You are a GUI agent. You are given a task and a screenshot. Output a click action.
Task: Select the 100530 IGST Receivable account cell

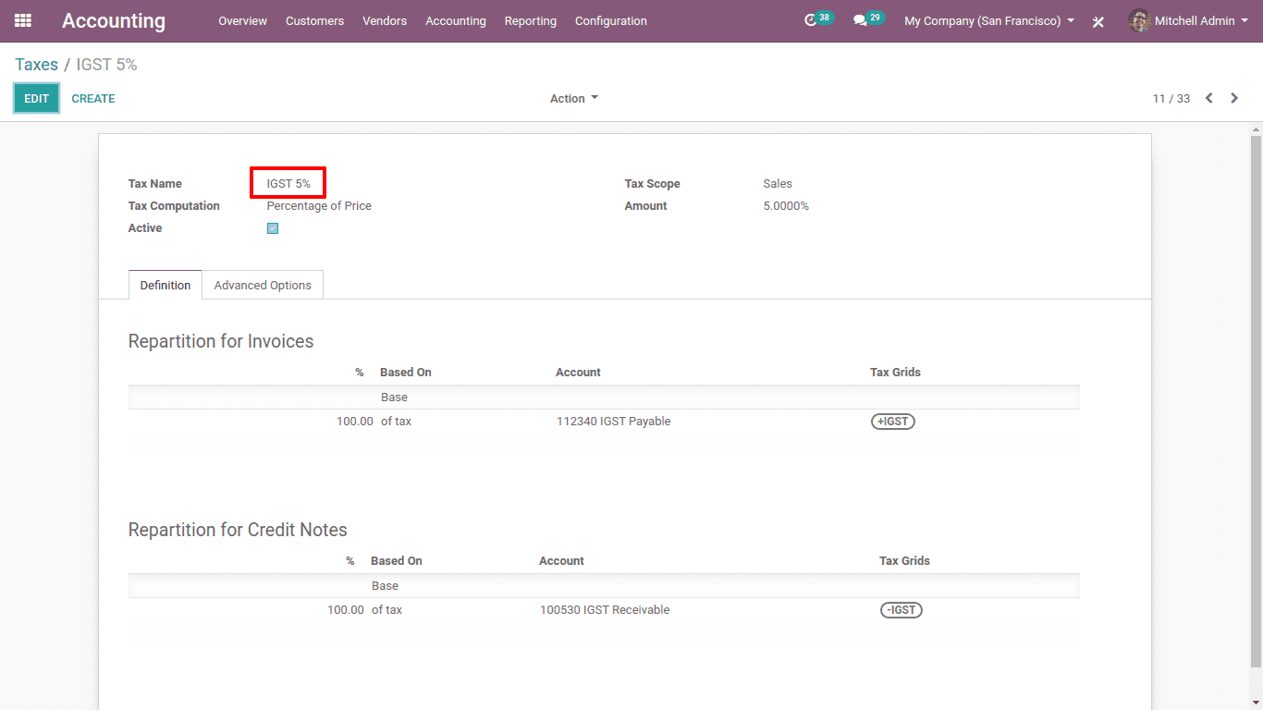point(605,610)
